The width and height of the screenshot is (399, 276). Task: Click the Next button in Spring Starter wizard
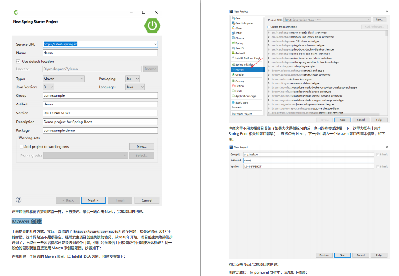click(x=93, y=200)
